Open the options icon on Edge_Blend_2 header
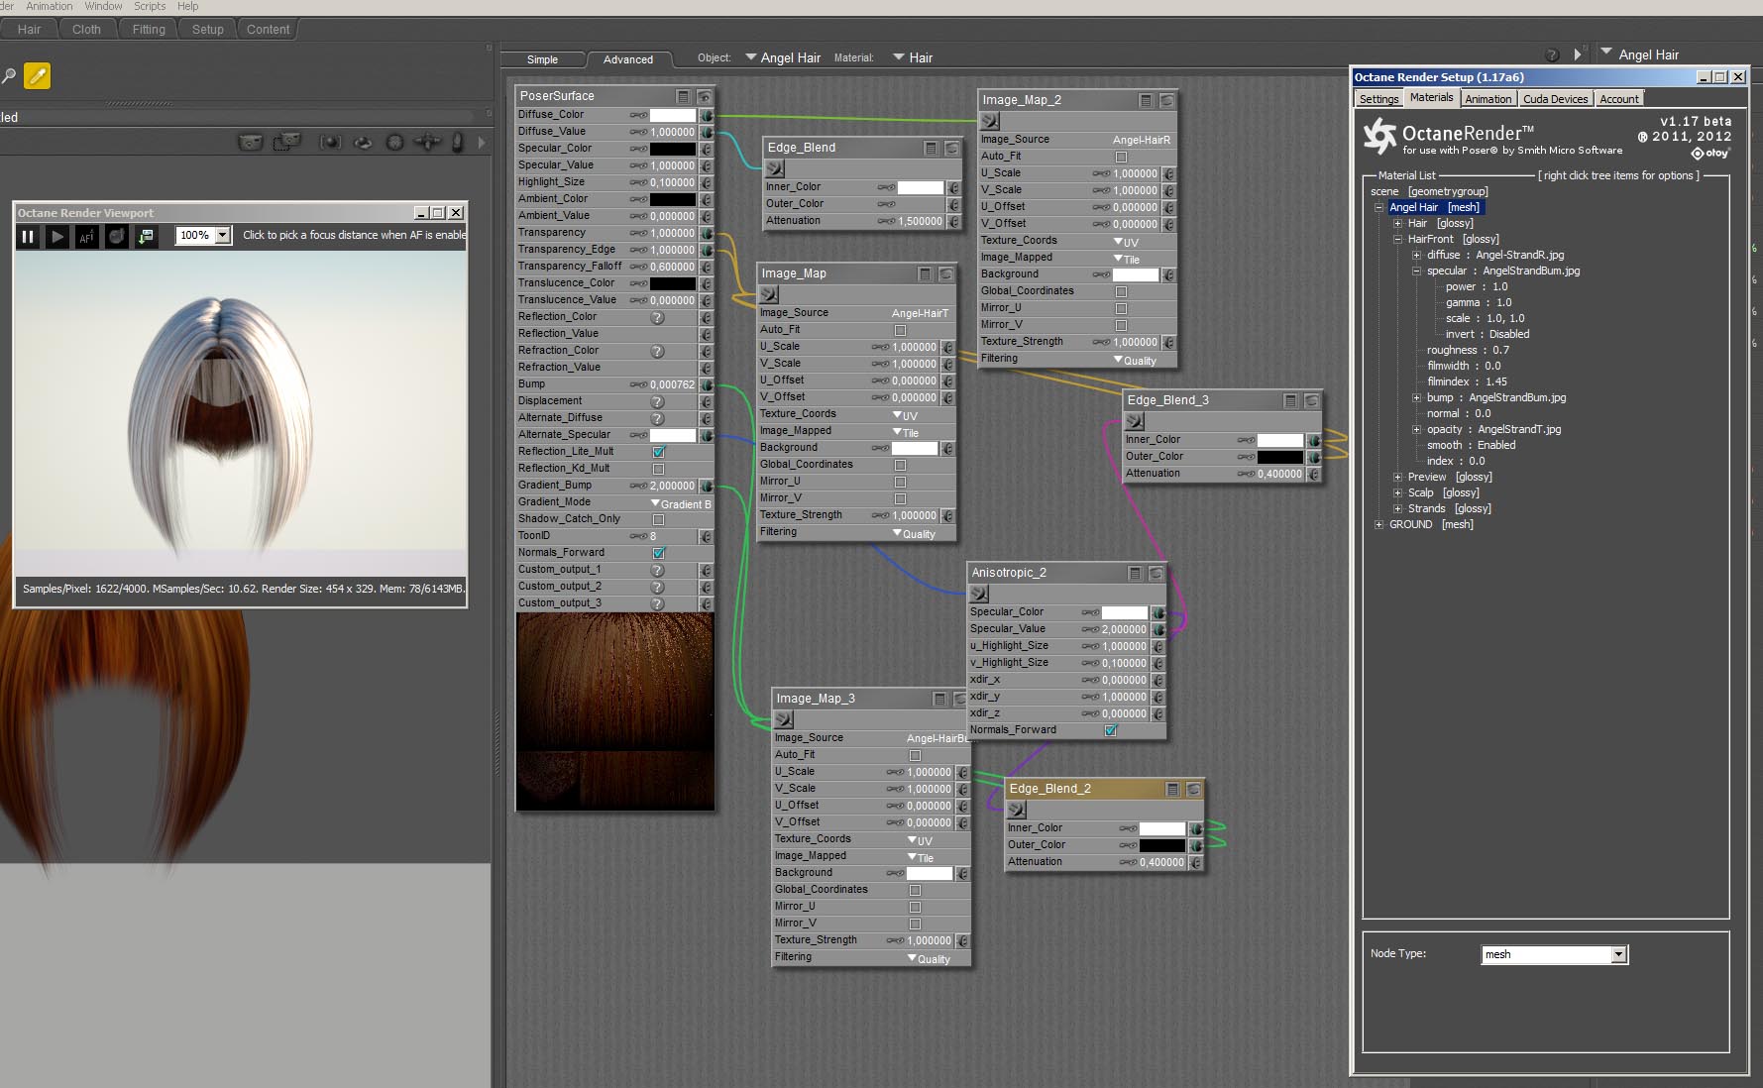 click(1172, 789)
